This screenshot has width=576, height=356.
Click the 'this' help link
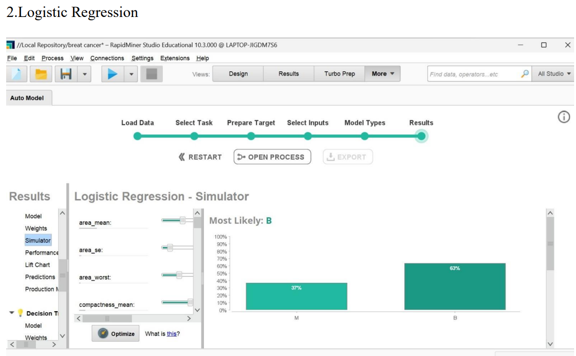tap(171, 334)
